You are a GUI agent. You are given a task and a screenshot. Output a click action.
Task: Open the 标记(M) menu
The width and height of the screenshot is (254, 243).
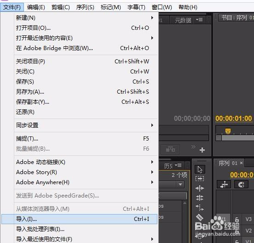pyautogui.click(x=111, y=7)
